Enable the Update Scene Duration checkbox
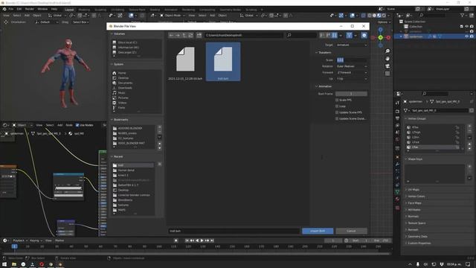The image size is (476, 268). pos(337,118)
